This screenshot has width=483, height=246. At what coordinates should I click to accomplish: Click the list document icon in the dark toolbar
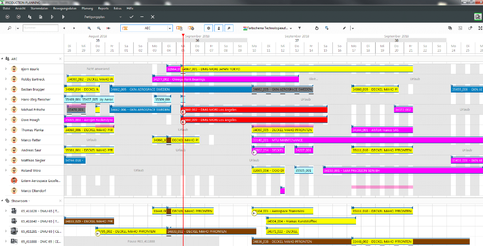coord(41,17)
